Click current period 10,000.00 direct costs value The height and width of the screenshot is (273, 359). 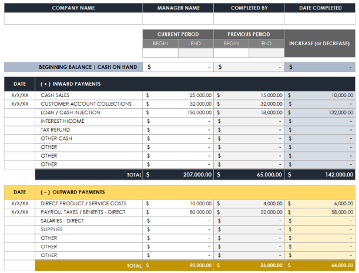tap(200, 204)
